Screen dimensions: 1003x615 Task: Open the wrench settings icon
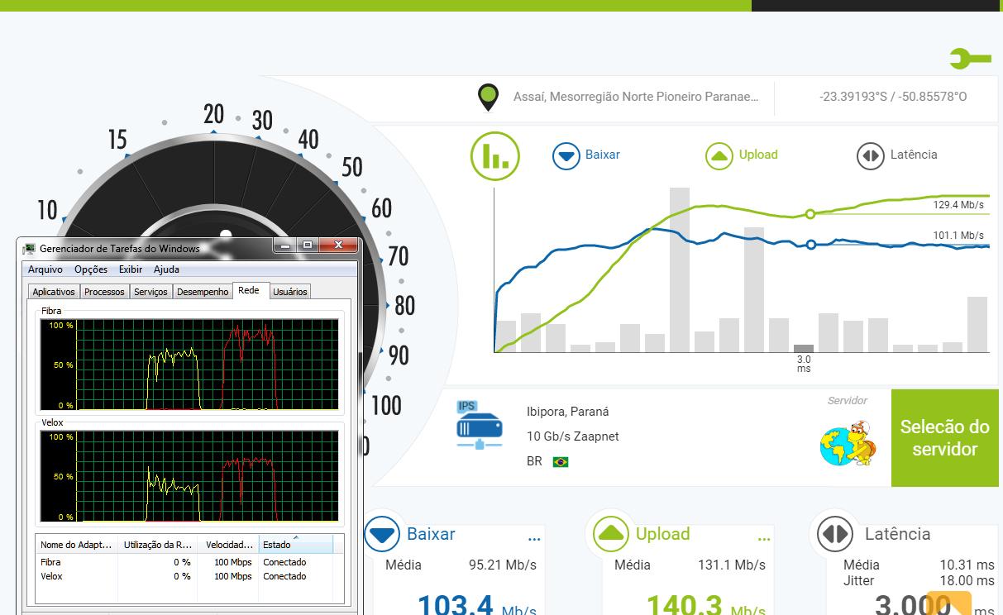(970, 59)
